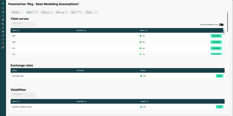Open the Execute Contractual dropdown
This screenshot has width=233, height=116.
click(x=47, y=12)
